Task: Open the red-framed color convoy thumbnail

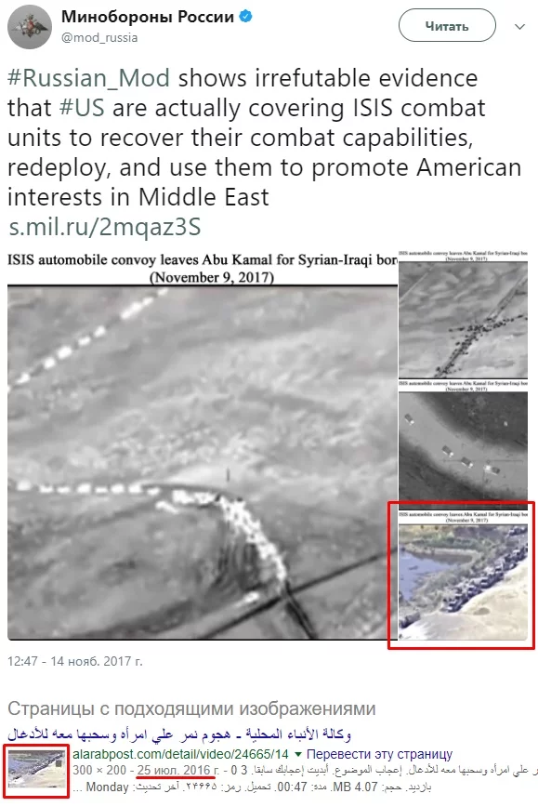Action: [x=463, y=575]
